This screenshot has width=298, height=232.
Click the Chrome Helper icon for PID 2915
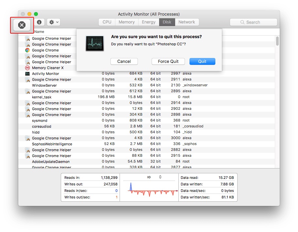27,156
